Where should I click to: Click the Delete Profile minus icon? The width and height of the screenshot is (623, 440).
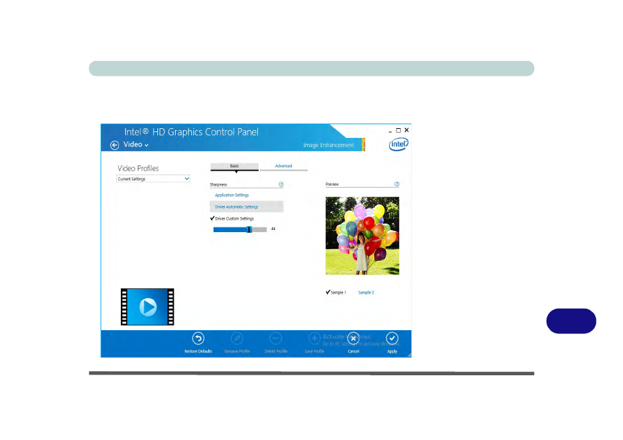276,339
